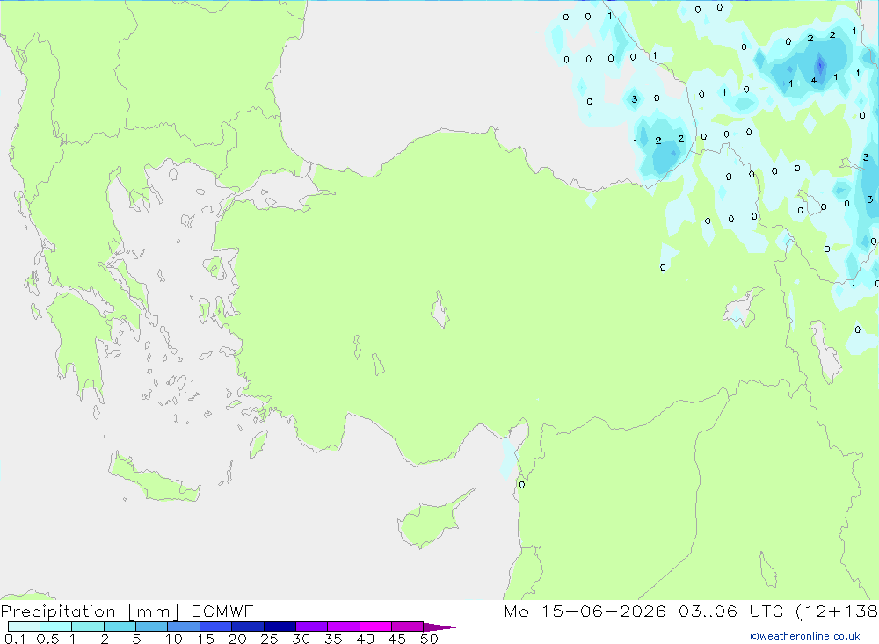
Task: Pick the 5–10 mm legend color swatch
Action: coord(152,626)
